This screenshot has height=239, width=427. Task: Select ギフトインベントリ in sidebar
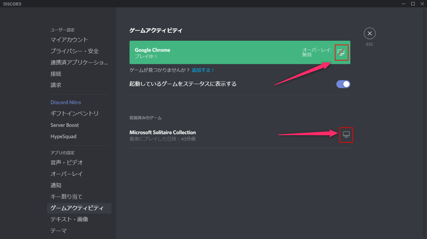coord(75,114)
